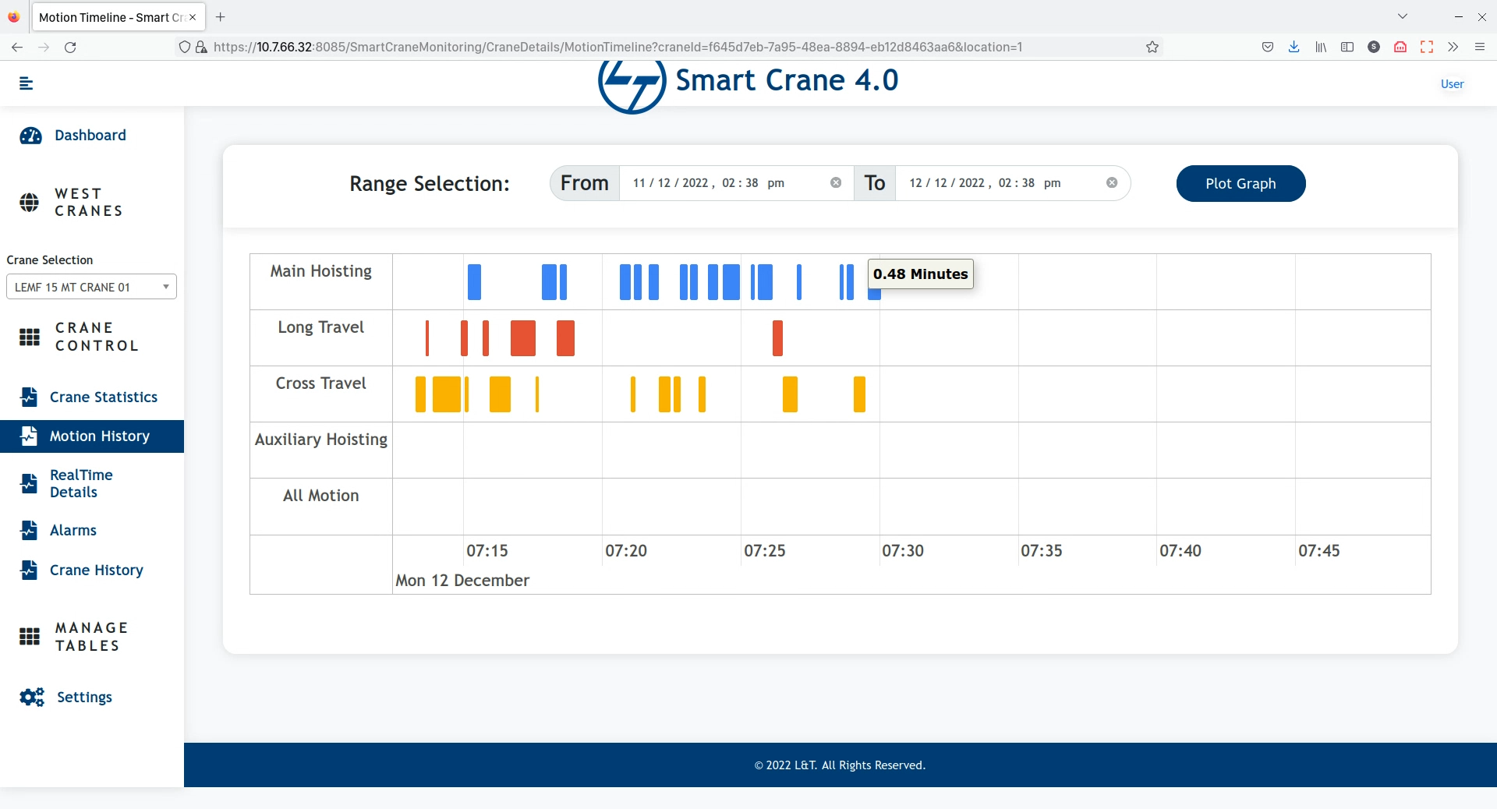Click the User link in header
1497x809 pixels.
(1452, 83)
